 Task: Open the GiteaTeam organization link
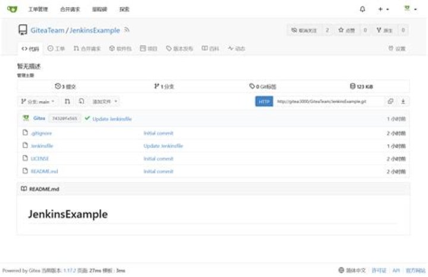tap(47, 30)
